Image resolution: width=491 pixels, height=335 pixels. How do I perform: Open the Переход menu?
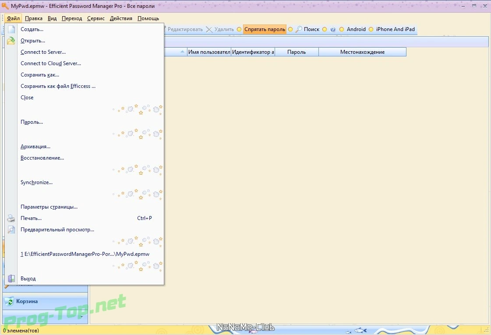pos(72,18)
